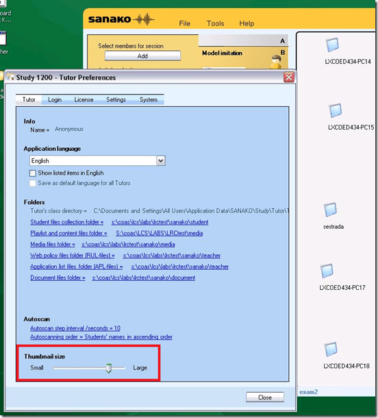
Task: Click the Document files folder link
Action: pyautogui.click(x=58, y=278)
